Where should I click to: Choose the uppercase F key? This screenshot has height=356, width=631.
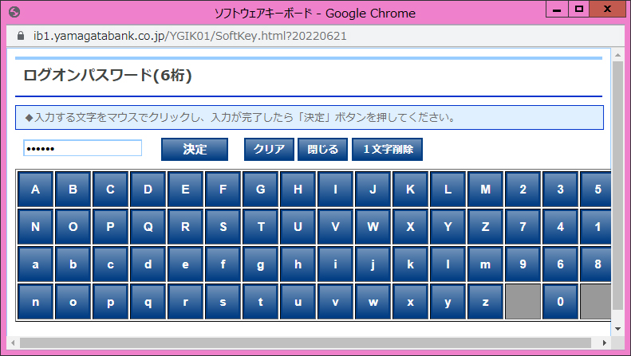click(x=223, y=190)
